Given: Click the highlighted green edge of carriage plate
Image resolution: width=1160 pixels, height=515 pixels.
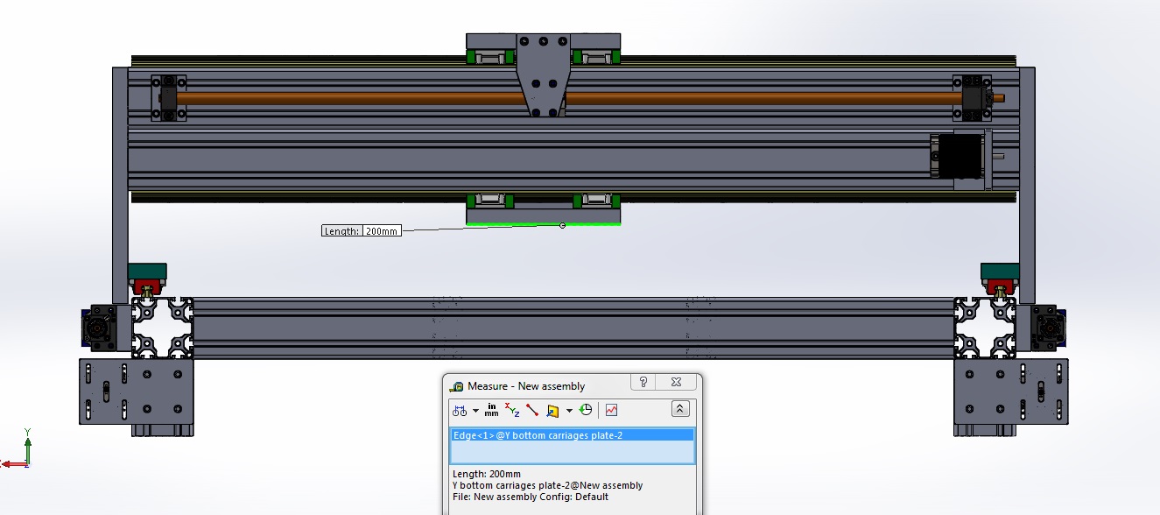Looking at the screenshot, I should (x=525, y=224).
